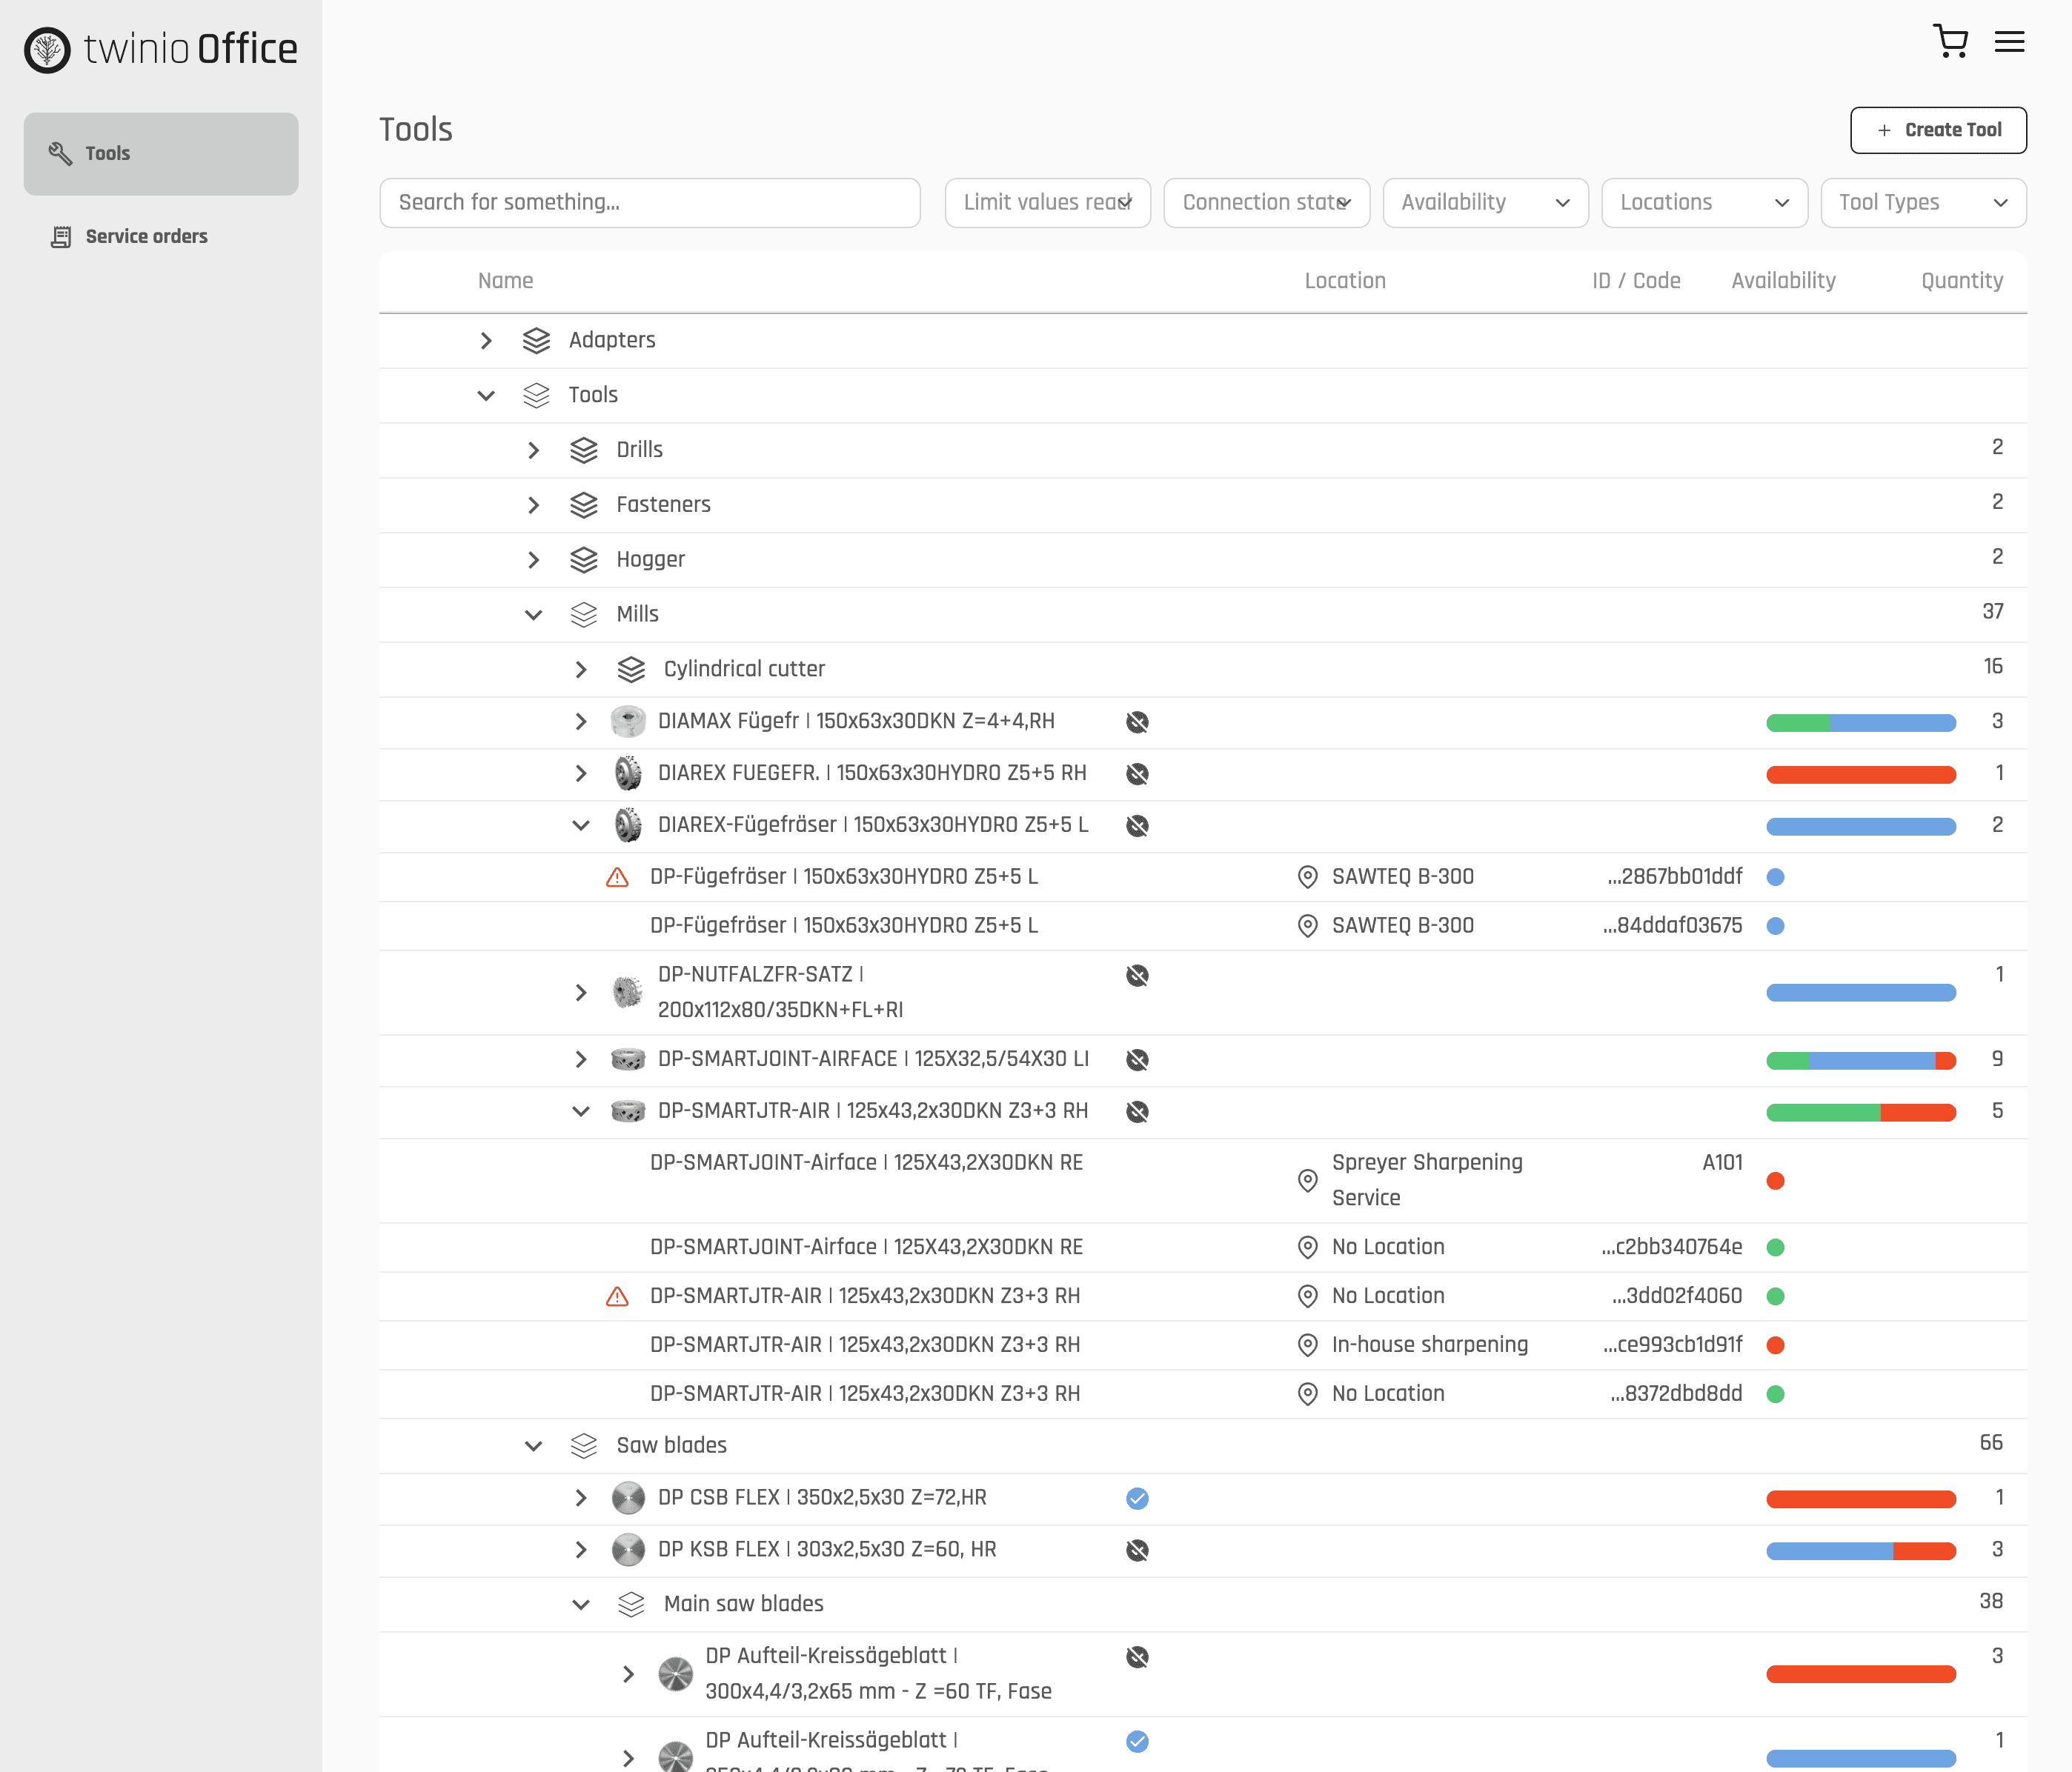The image size is (2072, 1772).
Task: Click the warning triangle on DP-Fügefräser row
Action: [x=619, y=876]
